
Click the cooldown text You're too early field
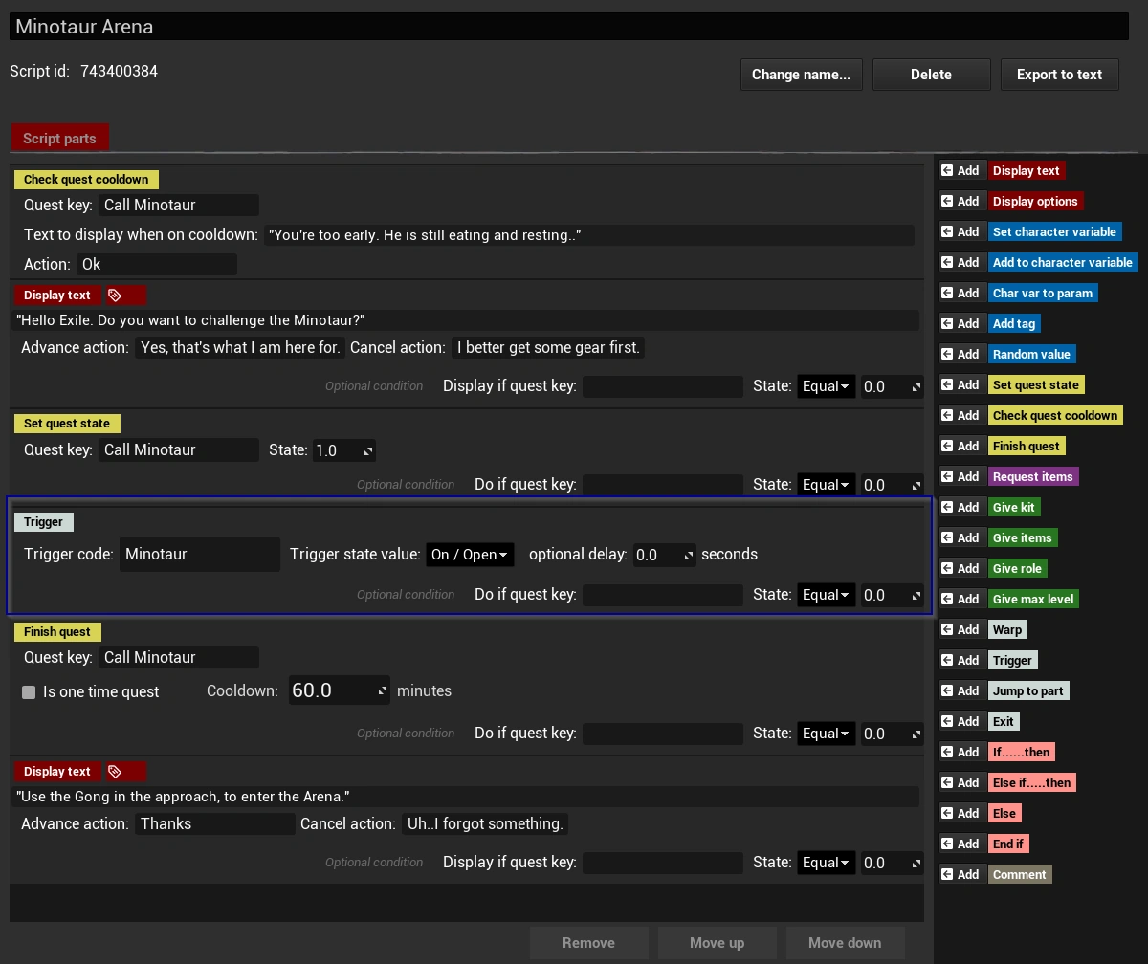(x=588, y=235)
